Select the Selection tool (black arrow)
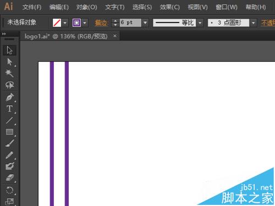 click(x=9, y=50)
